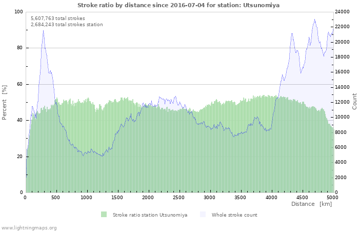Click the '5,607,763 total strokes' text
The height and width of the screenshot is (231, 359).
[x=58, y=18]
